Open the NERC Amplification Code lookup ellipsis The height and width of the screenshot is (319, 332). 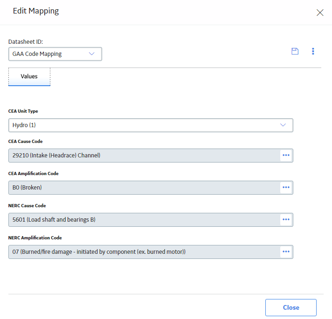point(286,252)
